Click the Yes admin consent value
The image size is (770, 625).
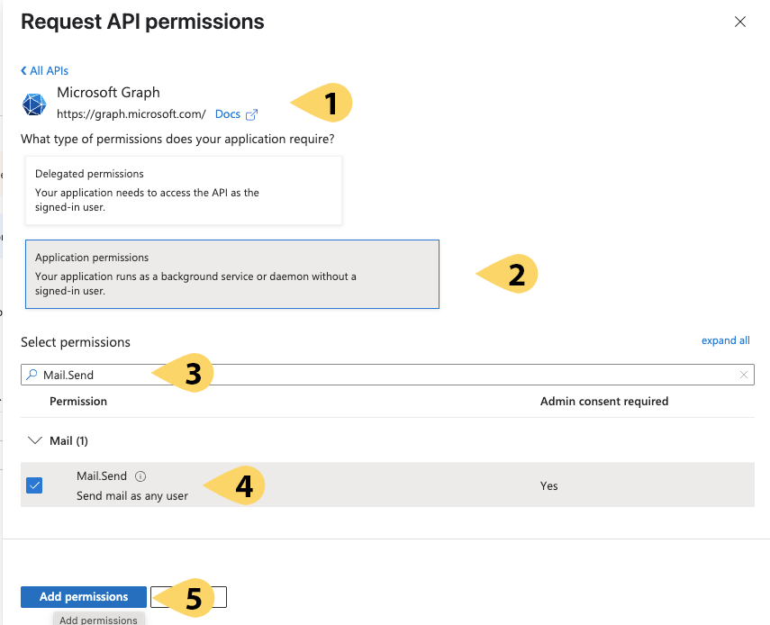(548, 485)
